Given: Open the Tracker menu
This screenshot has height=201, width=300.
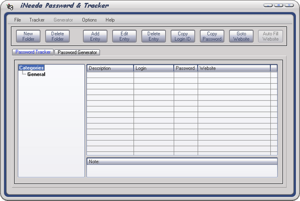Looking at the screenshot, I should coord(37,20).
